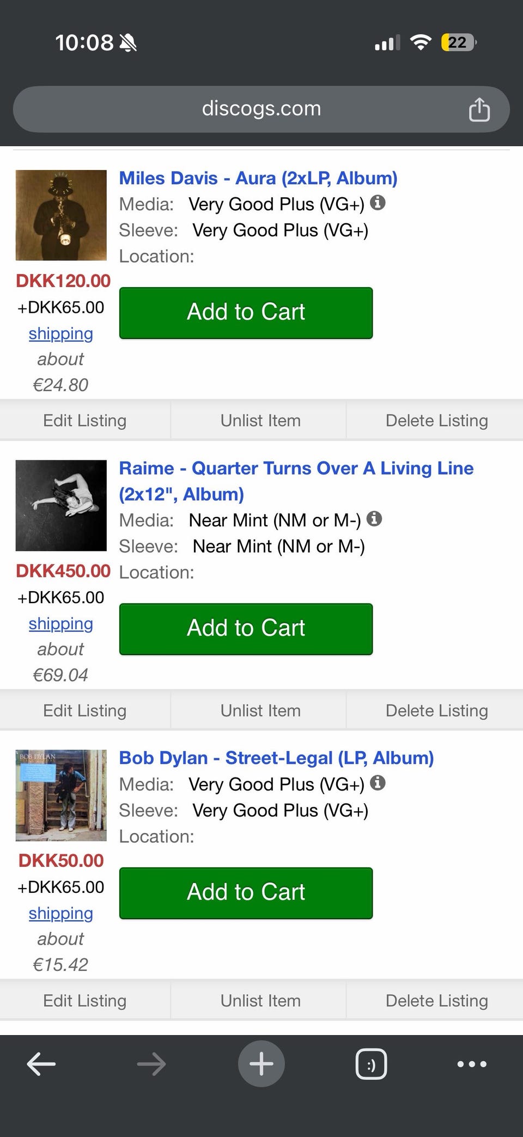Tap info icon beside Miles Davis media condition
The height and width of the screenshot is (1137, 523).
pyautogui.click(x=378, y=203)
